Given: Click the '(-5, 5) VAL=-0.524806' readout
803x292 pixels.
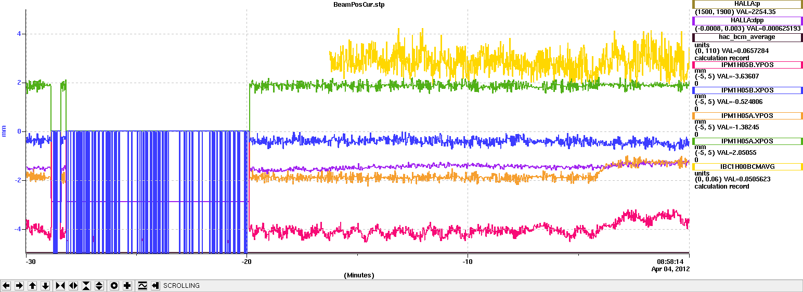Looking at the screenshot, I should [729, 102].
